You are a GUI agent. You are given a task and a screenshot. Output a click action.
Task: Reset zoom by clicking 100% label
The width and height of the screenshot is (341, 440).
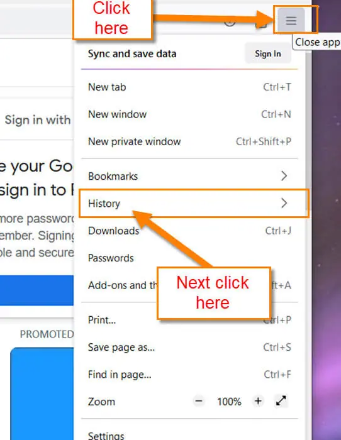(229, 402)
